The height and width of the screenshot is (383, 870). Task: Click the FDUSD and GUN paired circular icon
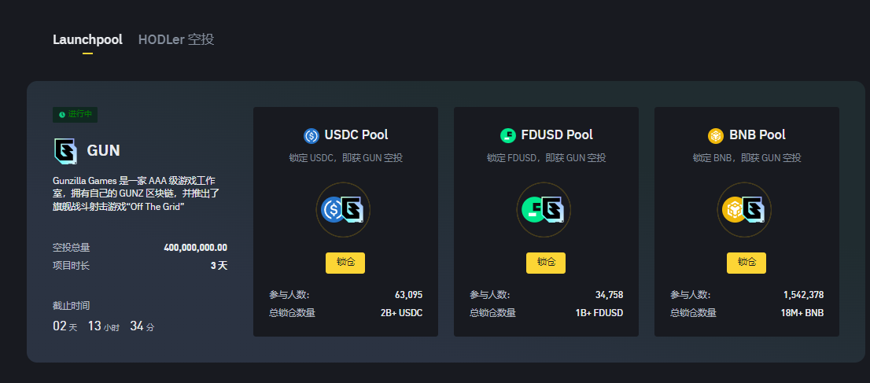[x=544, y=210]
